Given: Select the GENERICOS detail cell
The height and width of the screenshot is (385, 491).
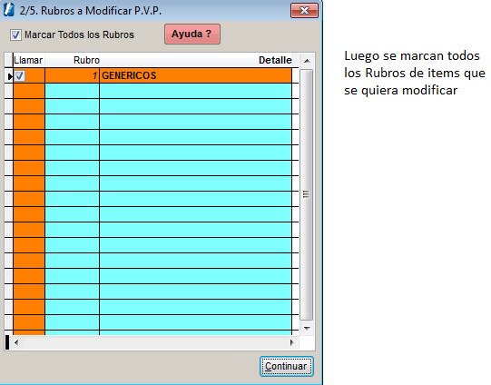Looking at the screenshot, I should coord(196,75).
